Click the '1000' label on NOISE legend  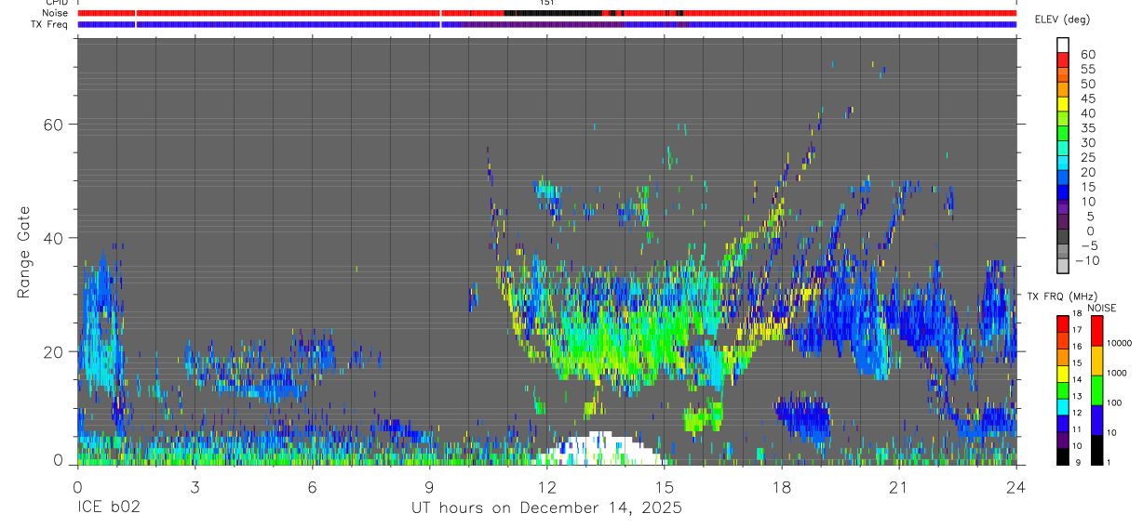click(1119, 374)
